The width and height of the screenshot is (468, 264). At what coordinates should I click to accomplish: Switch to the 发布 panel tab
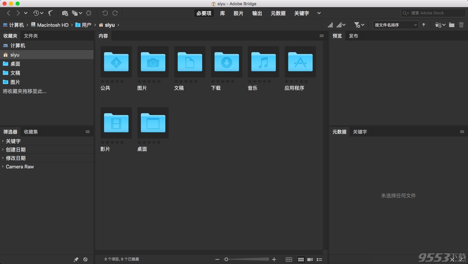354,36
